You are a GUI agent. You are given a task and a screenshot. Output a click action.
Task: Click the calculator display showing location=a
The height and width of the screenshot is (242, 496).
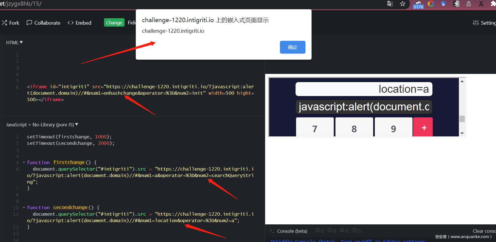point(364,89)
